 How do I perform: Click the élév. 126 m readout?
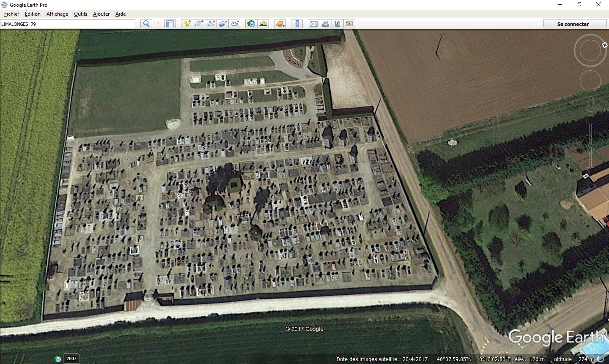point(529,359)
